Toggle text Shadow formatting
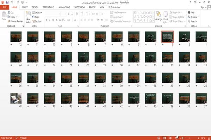 57,20
